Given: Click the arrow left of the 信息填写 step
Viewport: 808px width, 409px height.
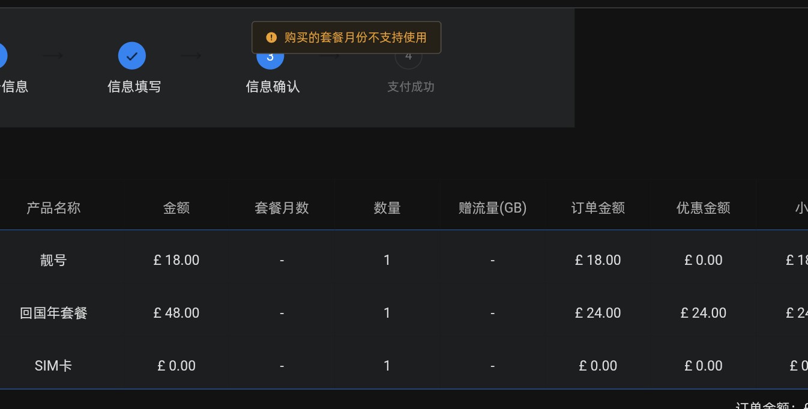Looking at the screenshot, I should pyautogui.click(x=53, y=56).
